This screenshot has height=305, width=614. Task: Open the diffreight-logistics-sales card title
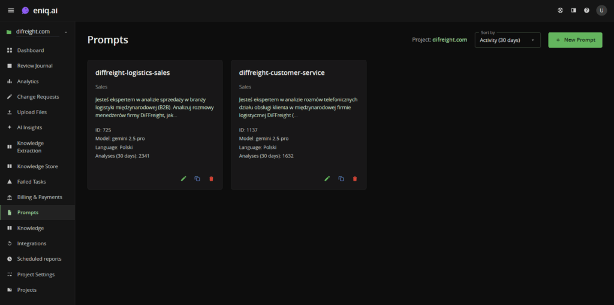pyautogui.click(x=133, y=72)
